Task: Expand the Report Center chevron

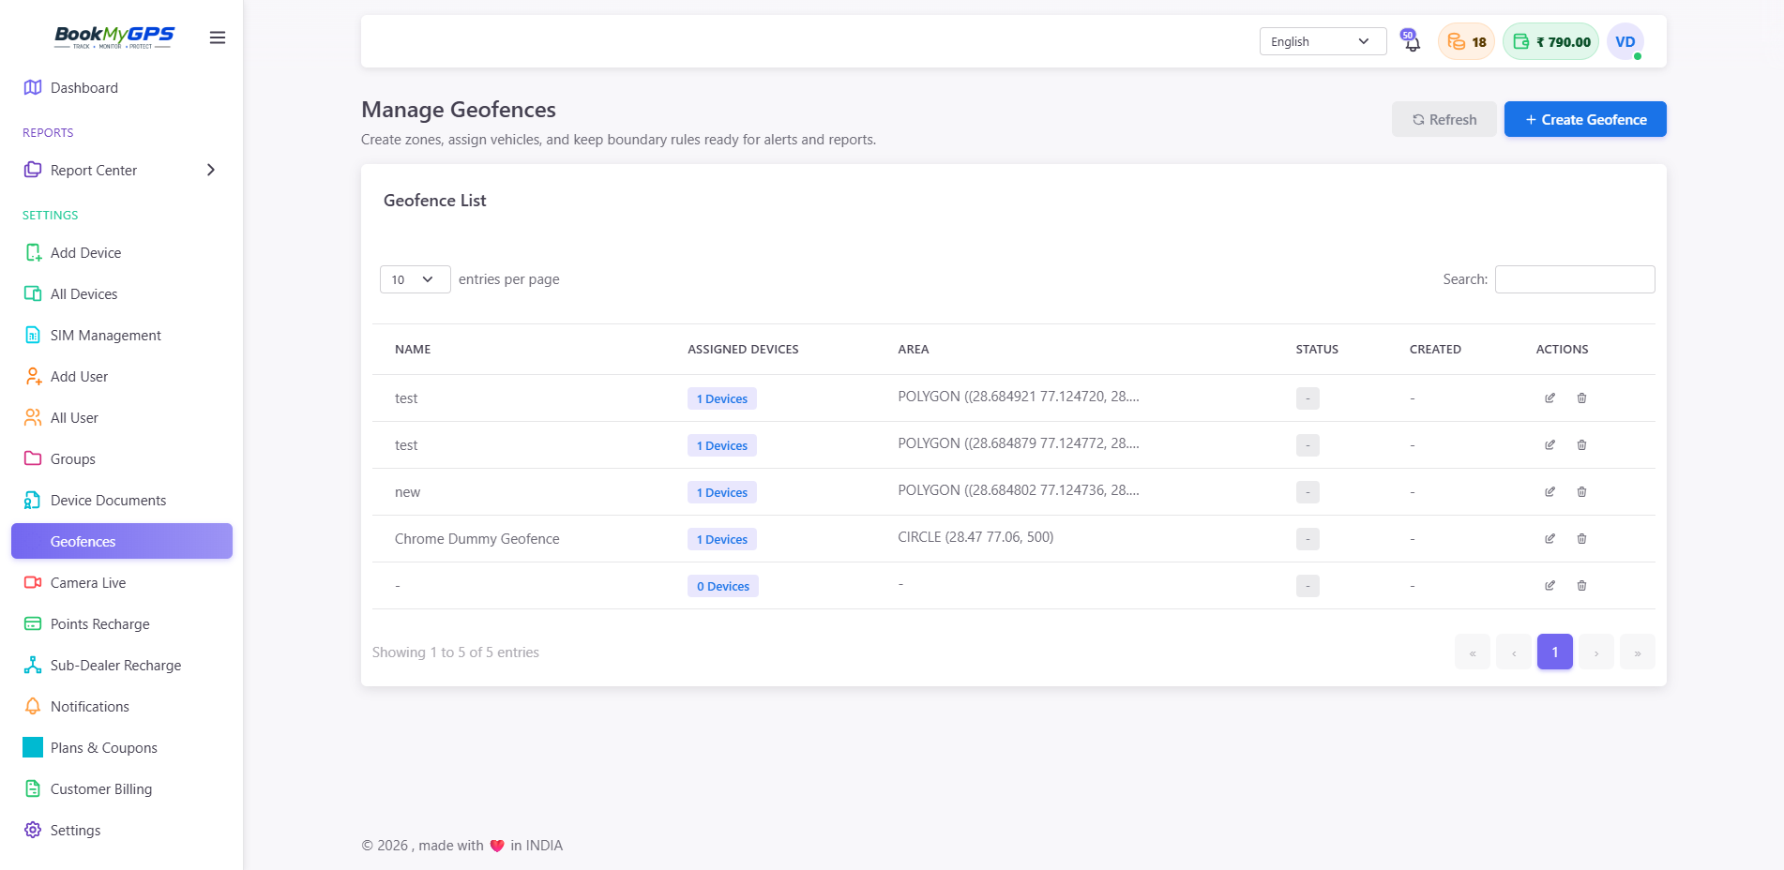Action: (211, 170)
